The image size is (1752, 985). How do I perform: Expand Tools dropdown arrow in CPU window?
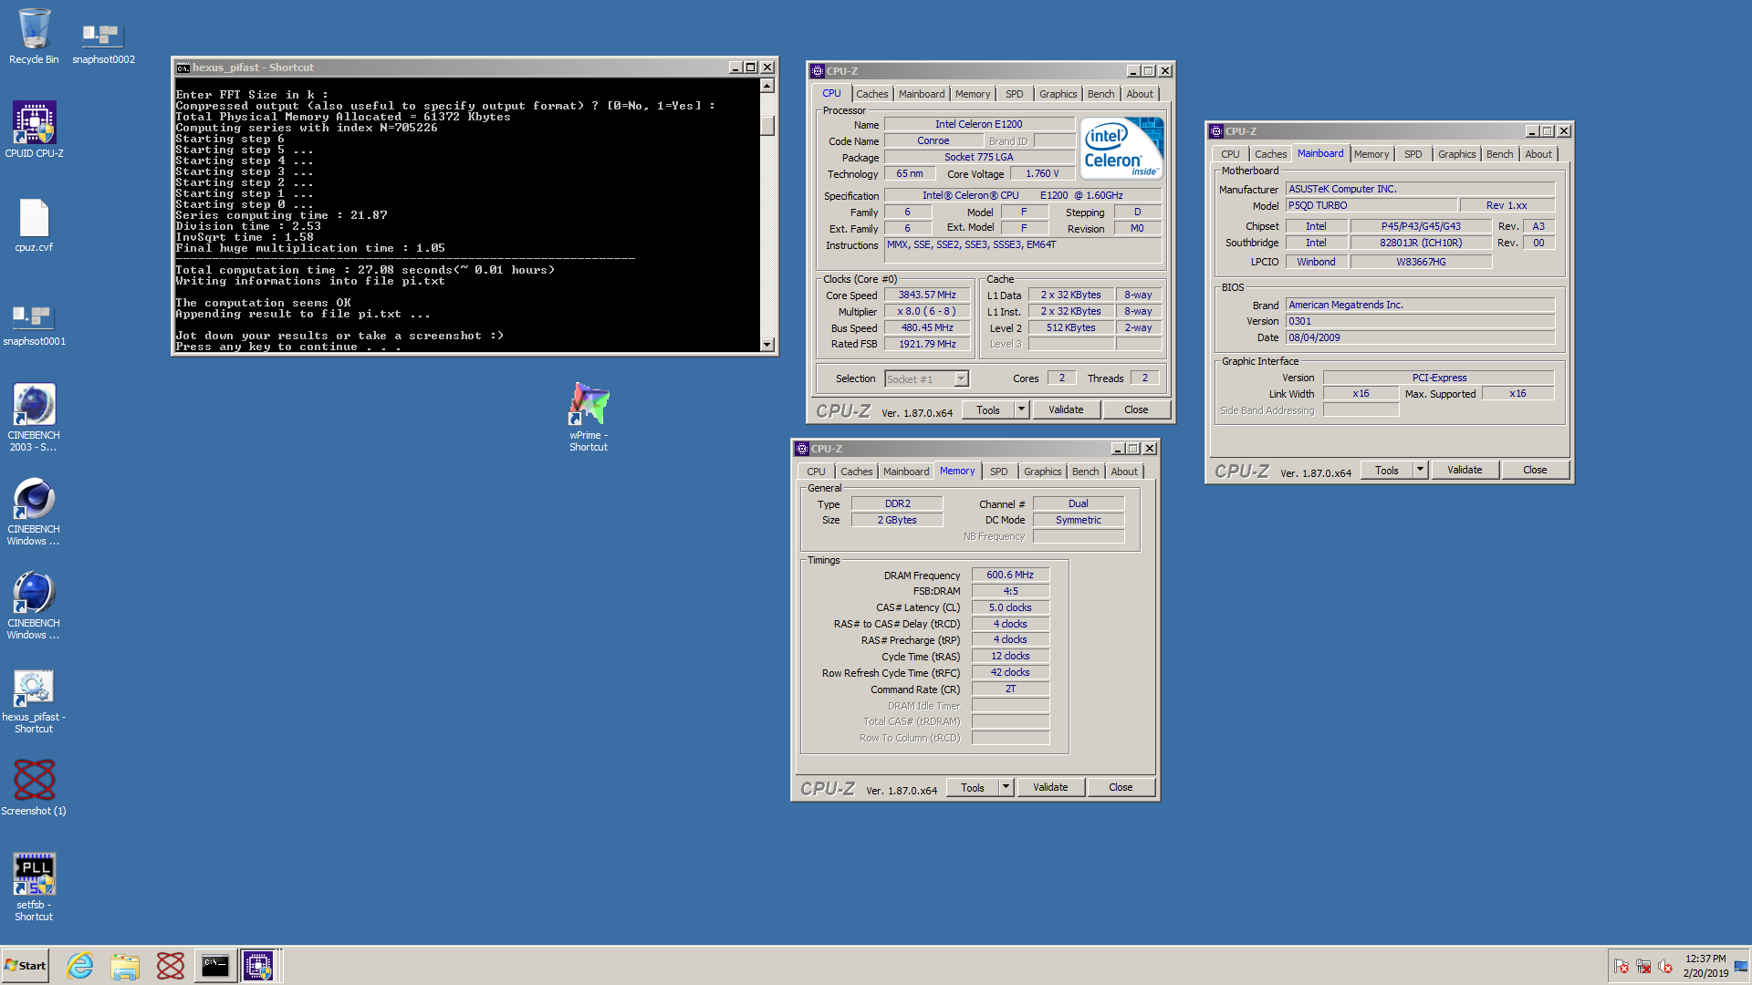coord(1021,410)
